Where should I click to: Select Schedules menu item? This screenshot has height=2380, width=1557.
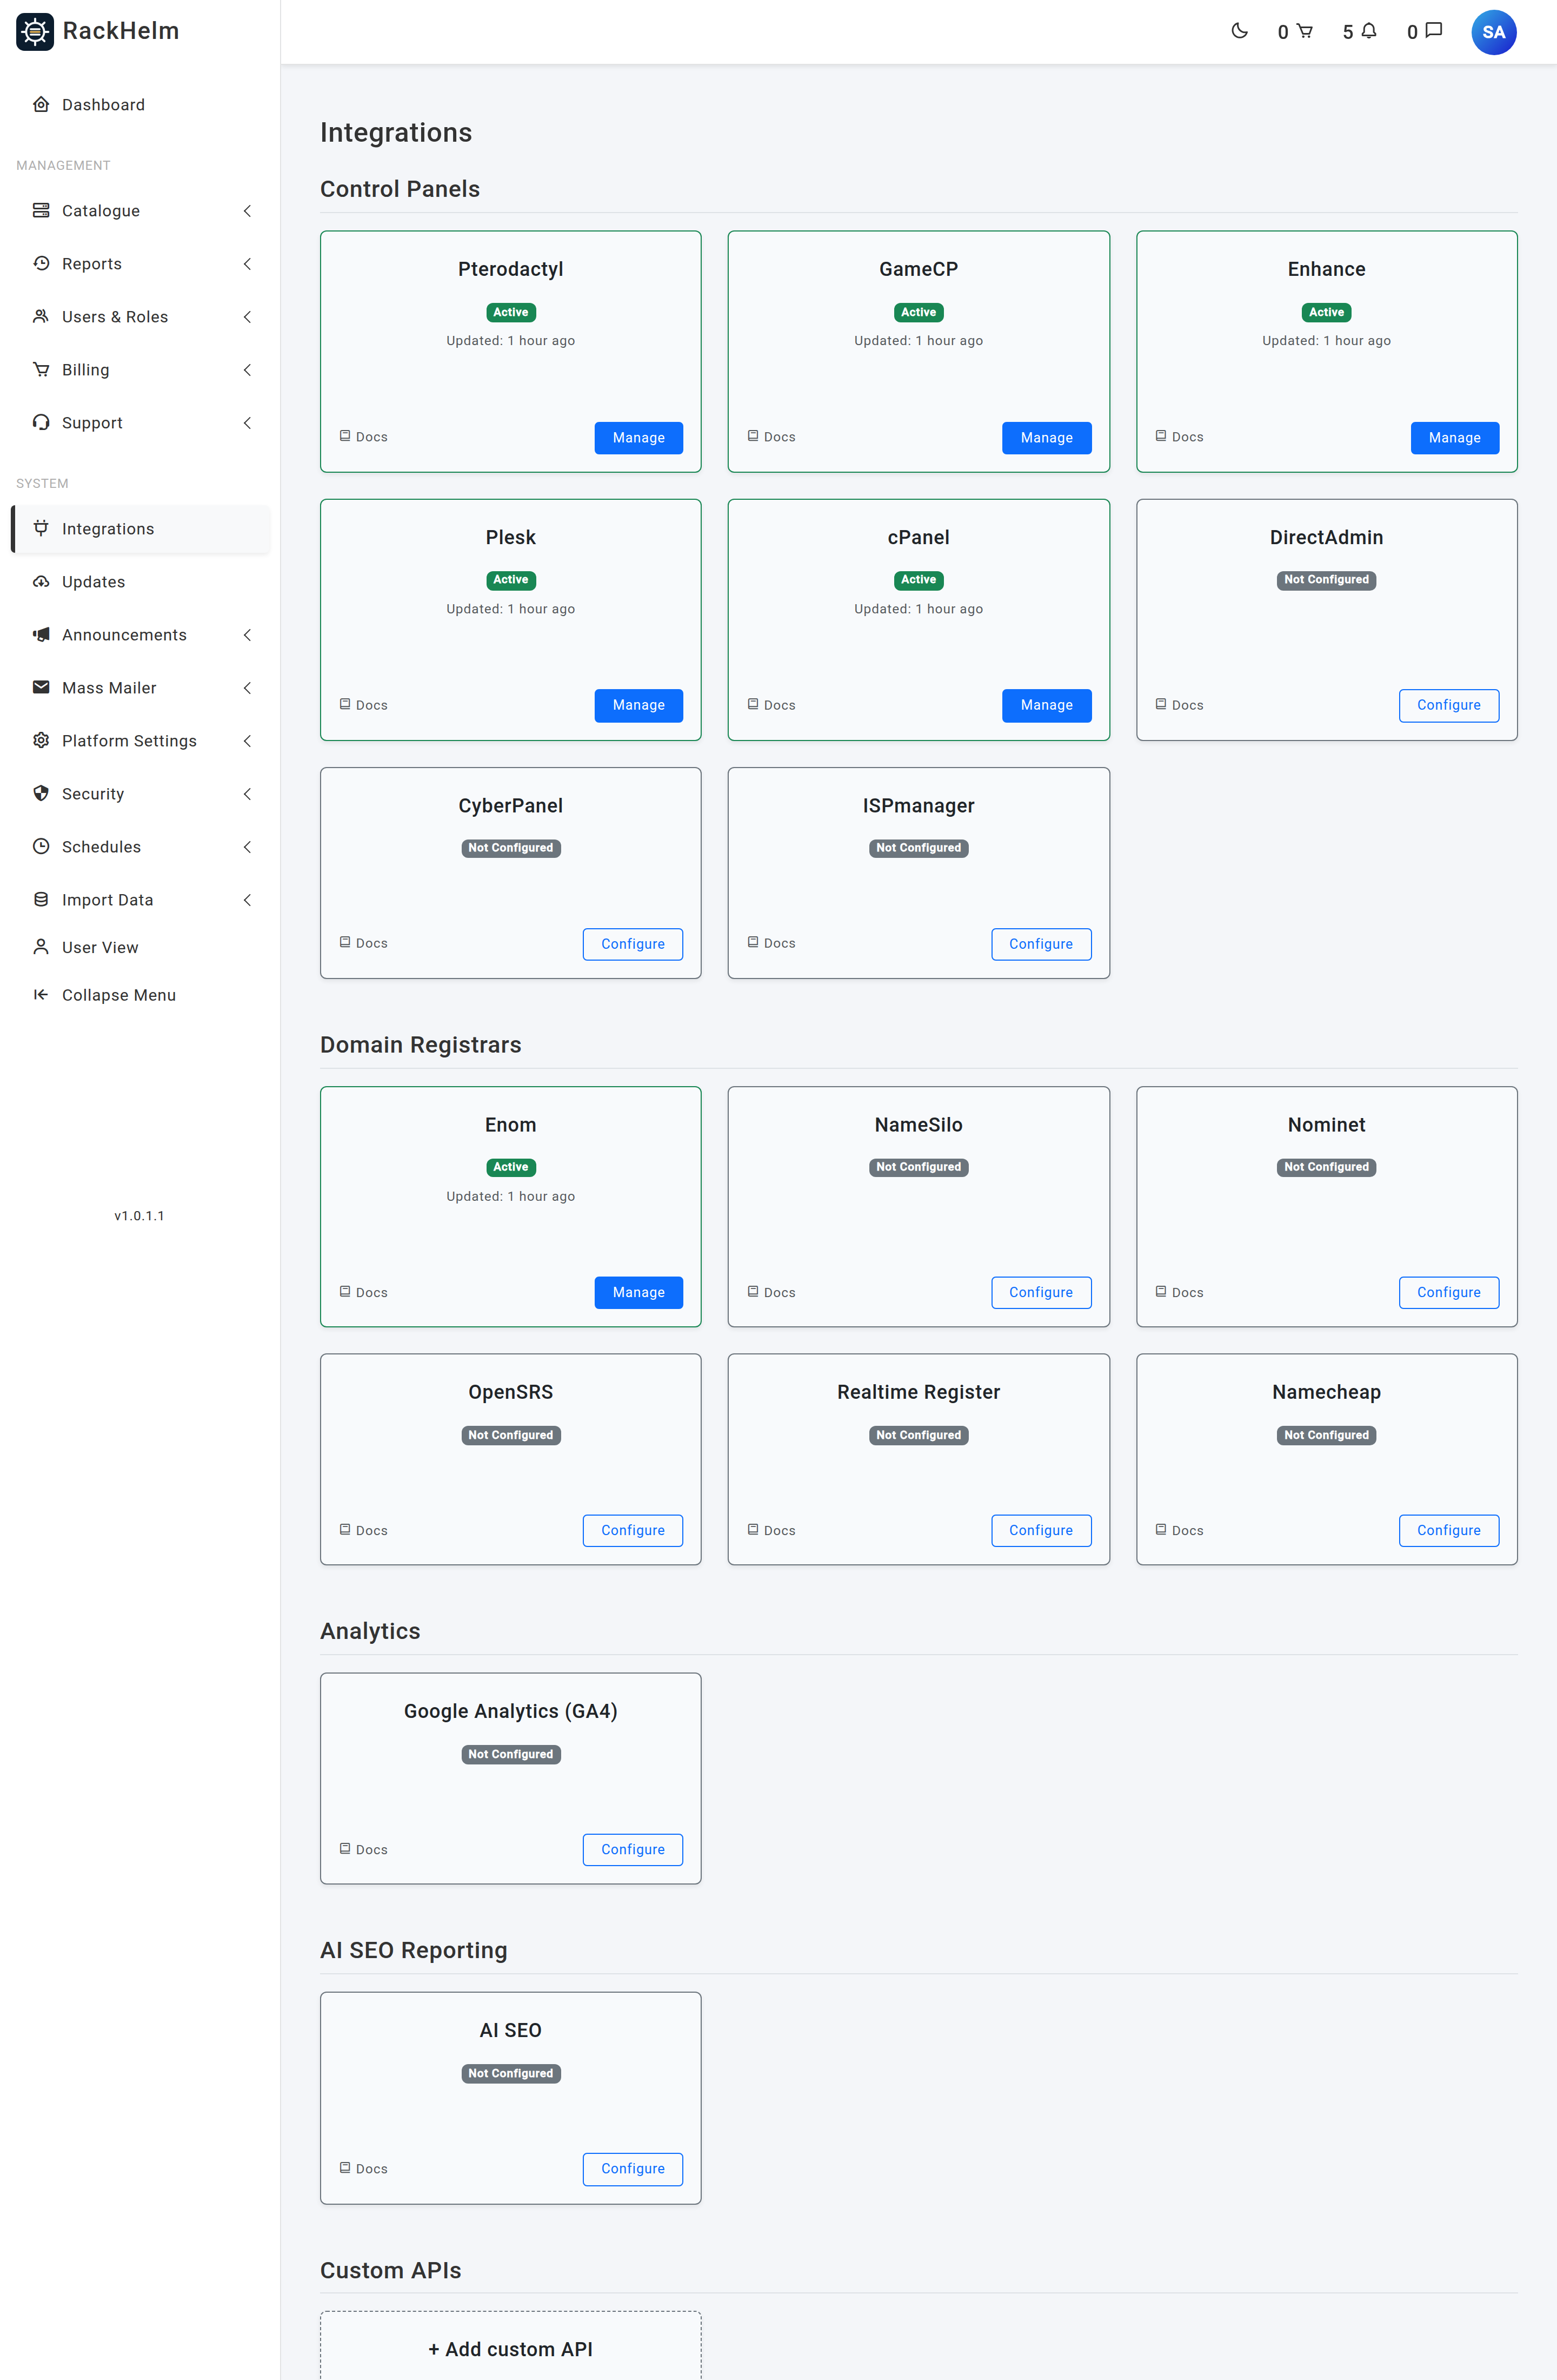[140, 847]
